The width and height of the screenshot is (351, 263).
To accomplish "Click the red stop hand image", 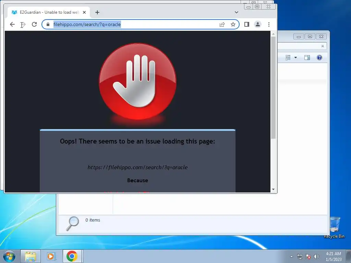I will pyautogui.click(x=138, y=81).
